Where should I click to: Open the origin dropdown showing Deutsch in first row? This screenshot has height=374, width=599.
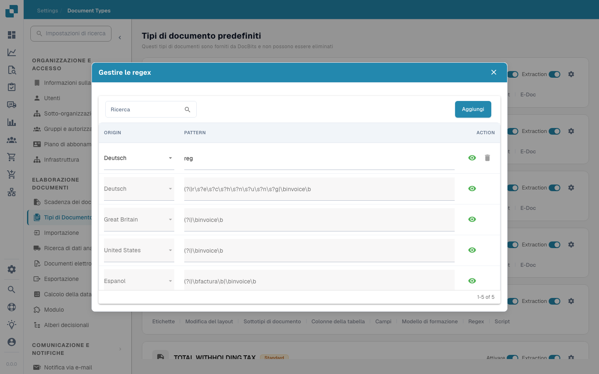[x=139, y=158]
